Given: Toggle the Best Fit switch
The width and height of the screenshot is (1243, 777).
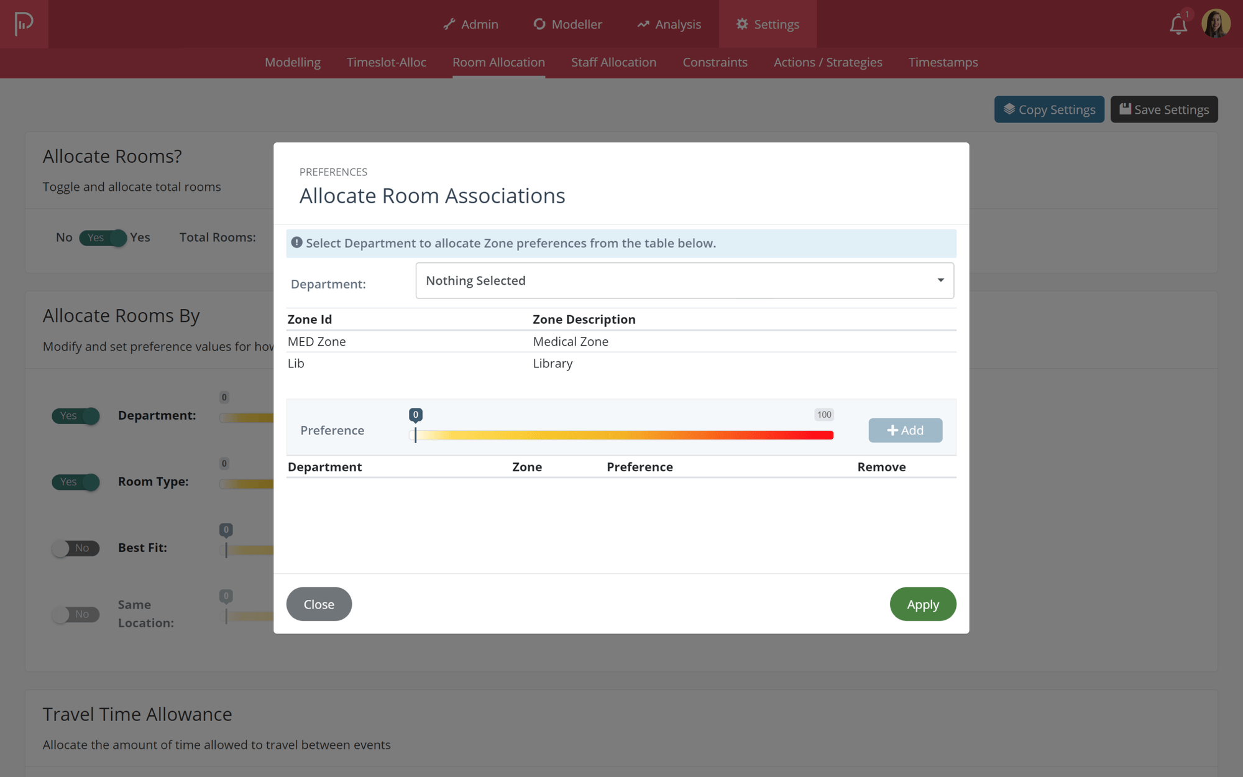Looking at the screenshot, I should (x=76, y=548).
